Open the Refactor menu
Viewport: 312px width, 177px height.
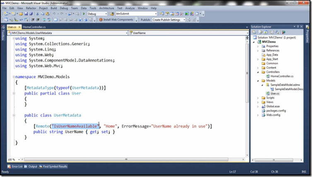31,8
